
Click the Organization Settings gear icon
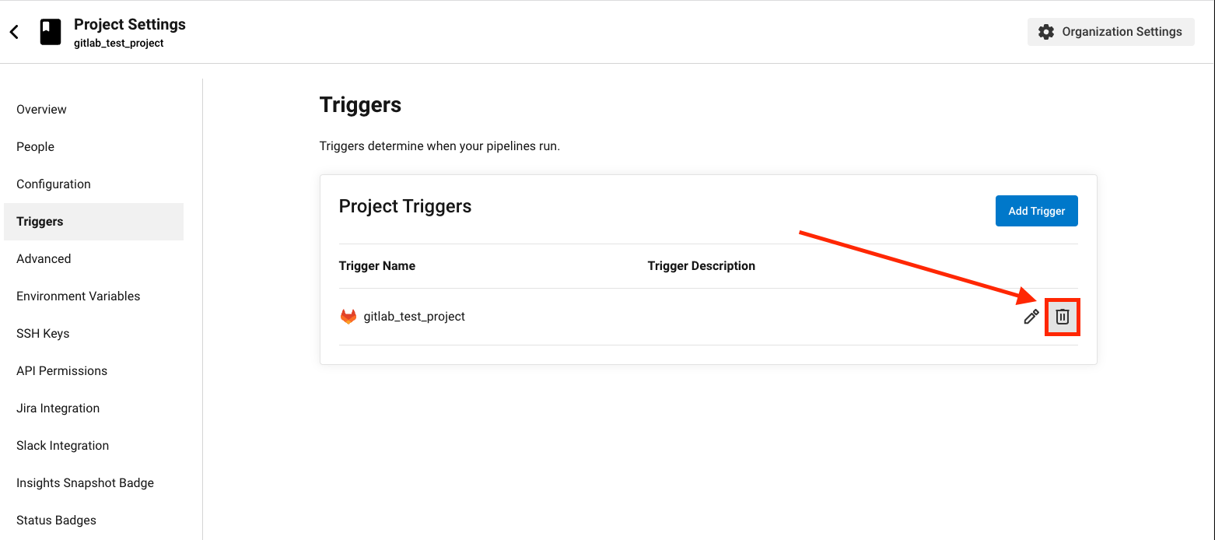(x=1046, y=32)
